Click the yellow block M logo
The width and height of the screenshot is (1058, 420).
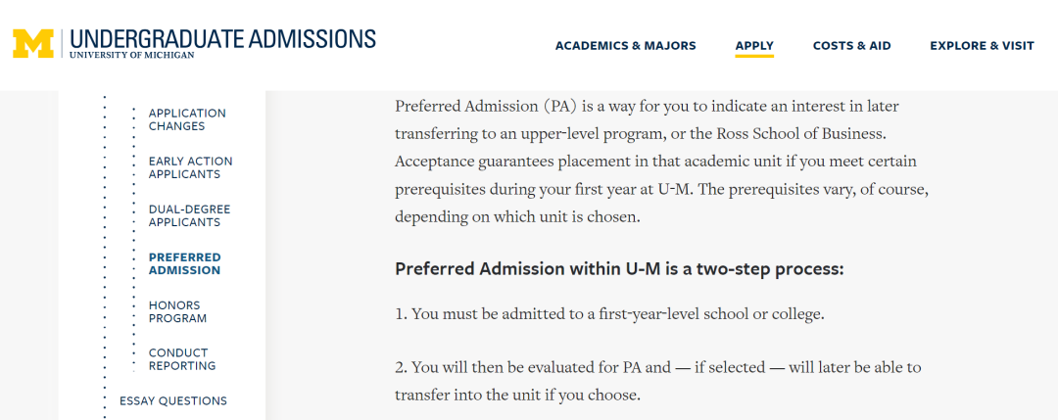coord(33,44)
